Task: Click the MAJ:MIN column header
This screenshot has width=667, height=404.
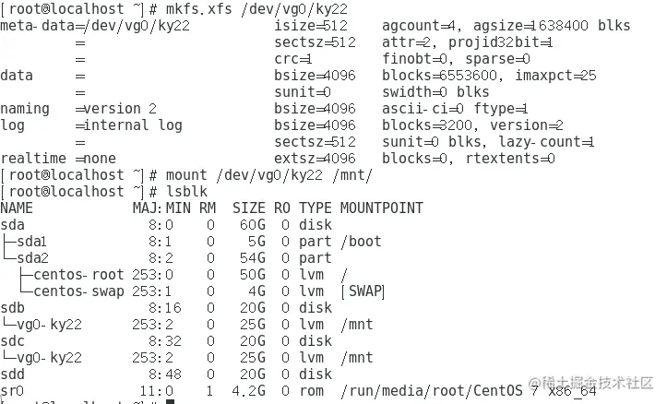Action: pos(161,208)
